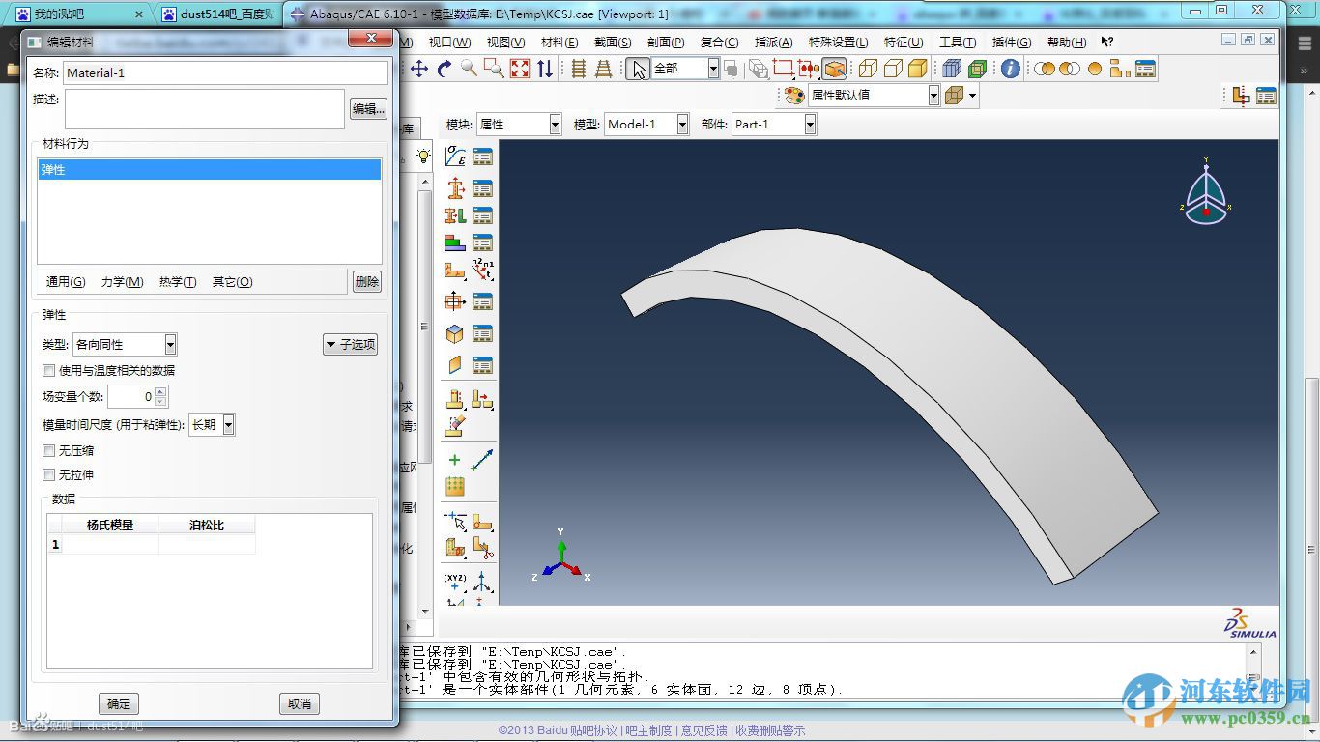The width and height of the screenshot is (1320, 742).
Task: Click the Create Section beam icon
Action: click(x=455, y=188)
